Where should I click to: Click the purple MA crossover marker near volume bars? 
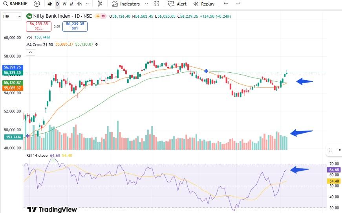(28, 136)
